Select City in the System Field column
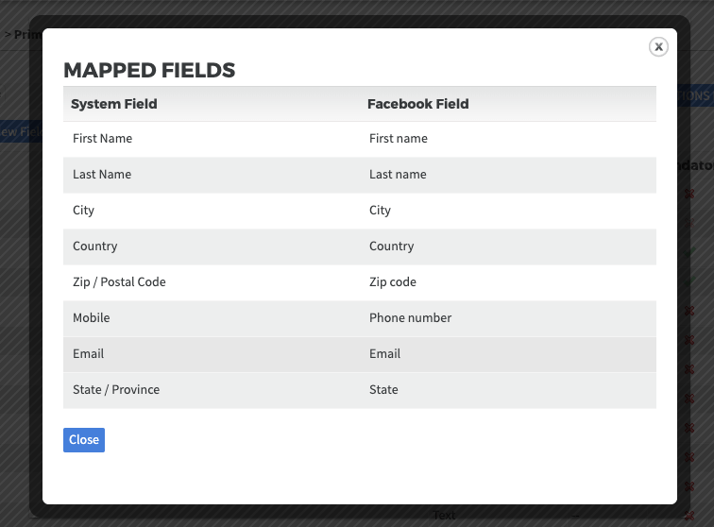Image resolution: width=714 pixels, height=527 pixels. coord(84,211)
